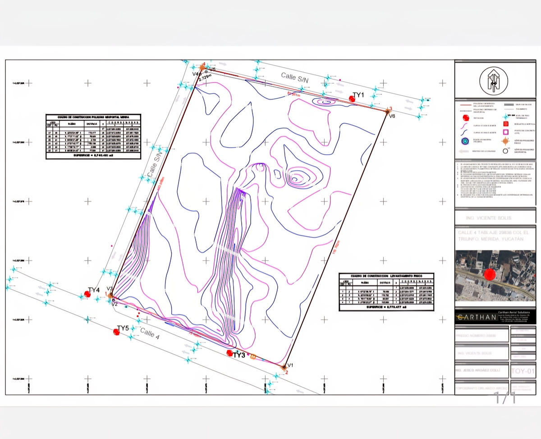Pick the TY3 red station marker
Viewport: 541px width, 439px height.
point(230,353)
